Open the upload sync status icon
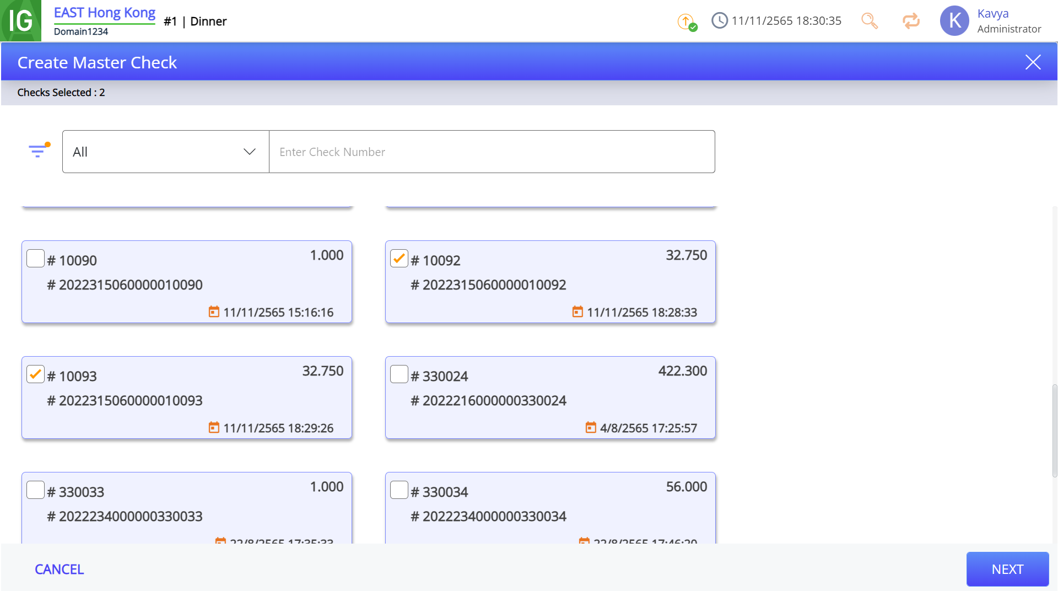This screenshot has width=1058, height=591. tap(687, 22)
